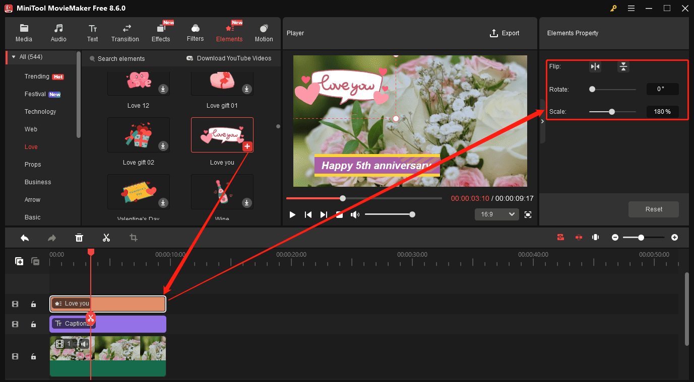Open the hamburger main menu
This screenshot has width=694, height=382.
pyautogui.click(x=631, y=8)
